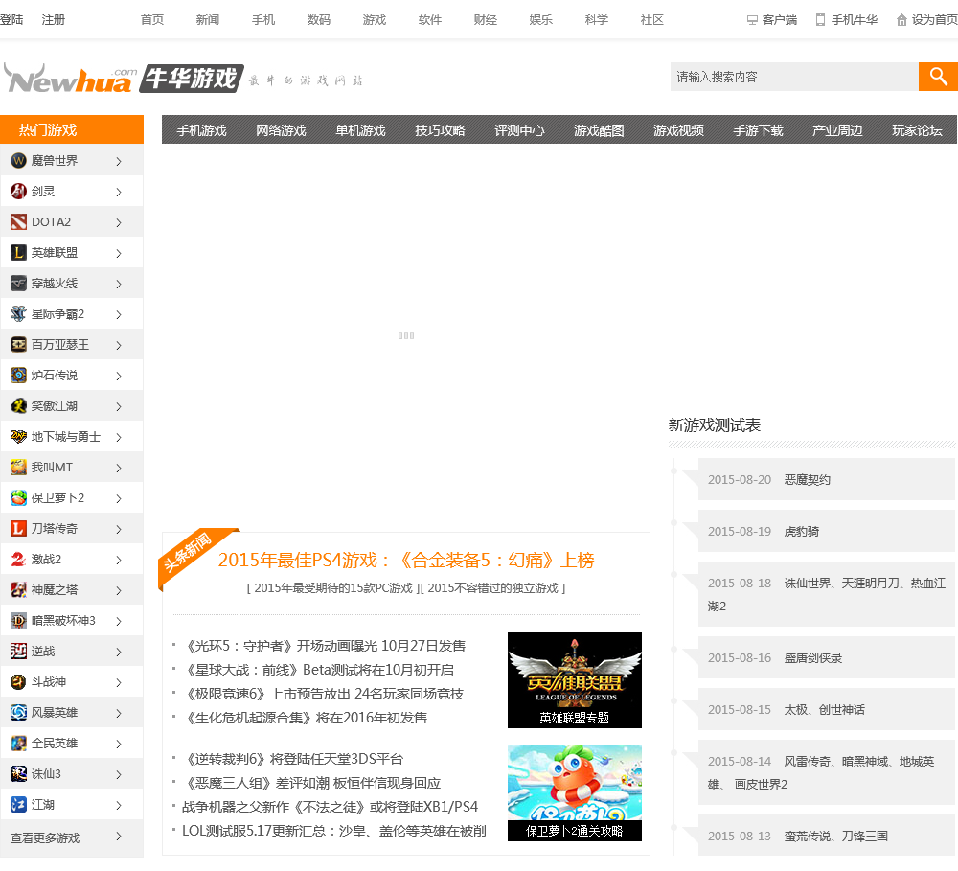This screenshot has width=958, height=871.
Task: Click the Newhua 牛华游戏 logo
Action: click(x=124, y=79)
